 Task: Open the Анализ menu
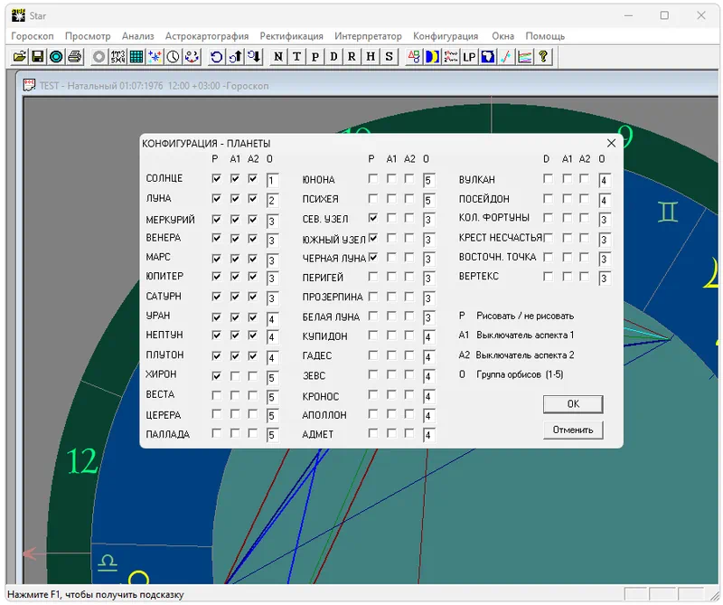click(x=138, y=36)
